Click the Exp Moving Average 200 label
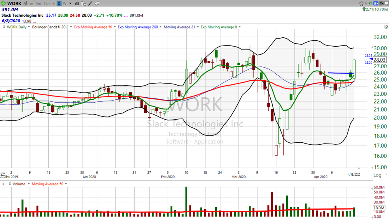389x219 pixels. pos(138,27)
